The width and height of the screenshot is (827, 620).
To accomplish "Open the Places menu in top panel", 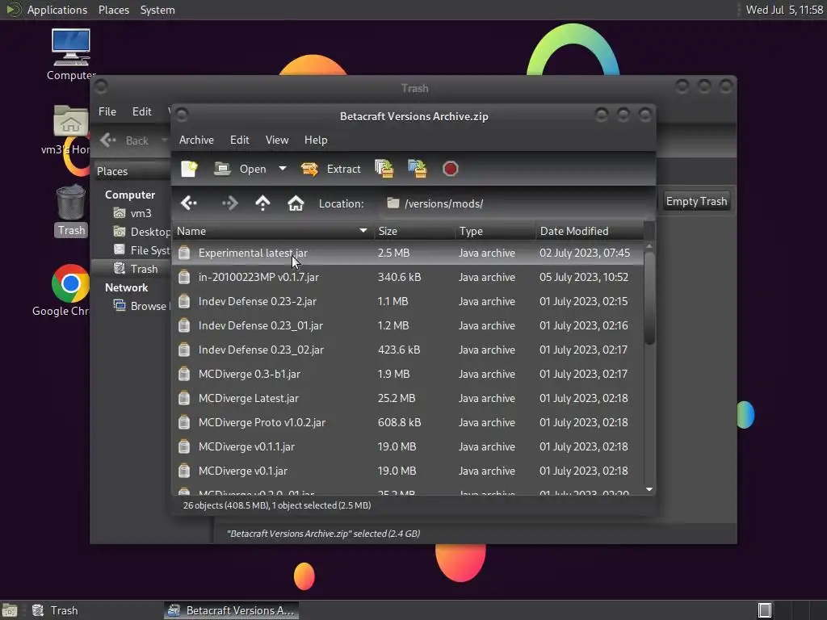I will pos(113,10).
